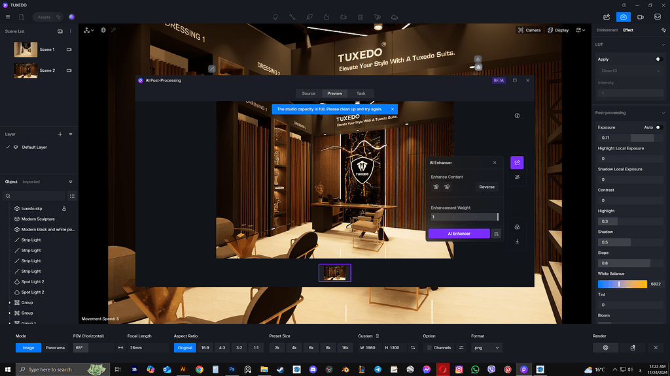670x376 pixels.
Task: Open the .png format dropdown
Action: pyautogui.click(x=486, y=348)
